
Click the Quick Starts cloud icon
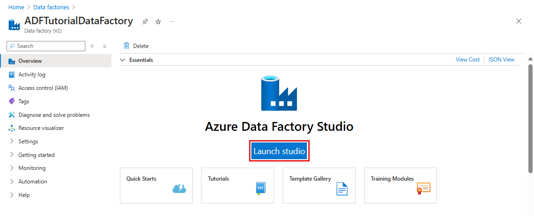tap(179, 189)
